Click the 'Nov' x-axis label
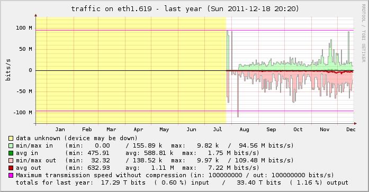The width and height of the screenshot is (369, 192). click(325, 130)
